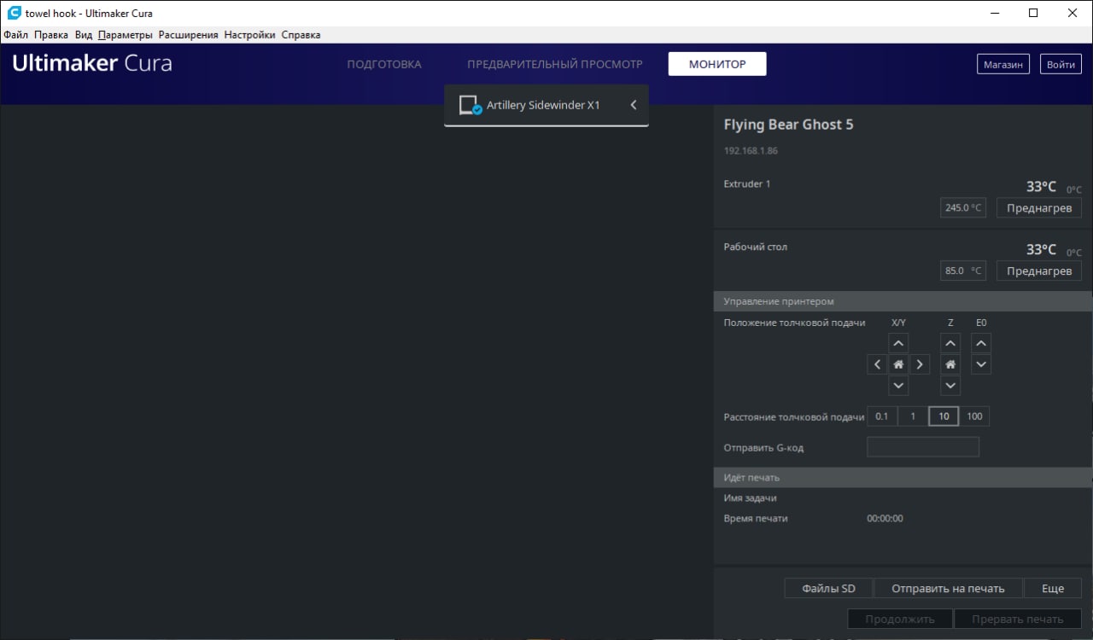Click Отправить на печать button
Viewport: 1093px width, 640px height.
click(x=948, y=588)
